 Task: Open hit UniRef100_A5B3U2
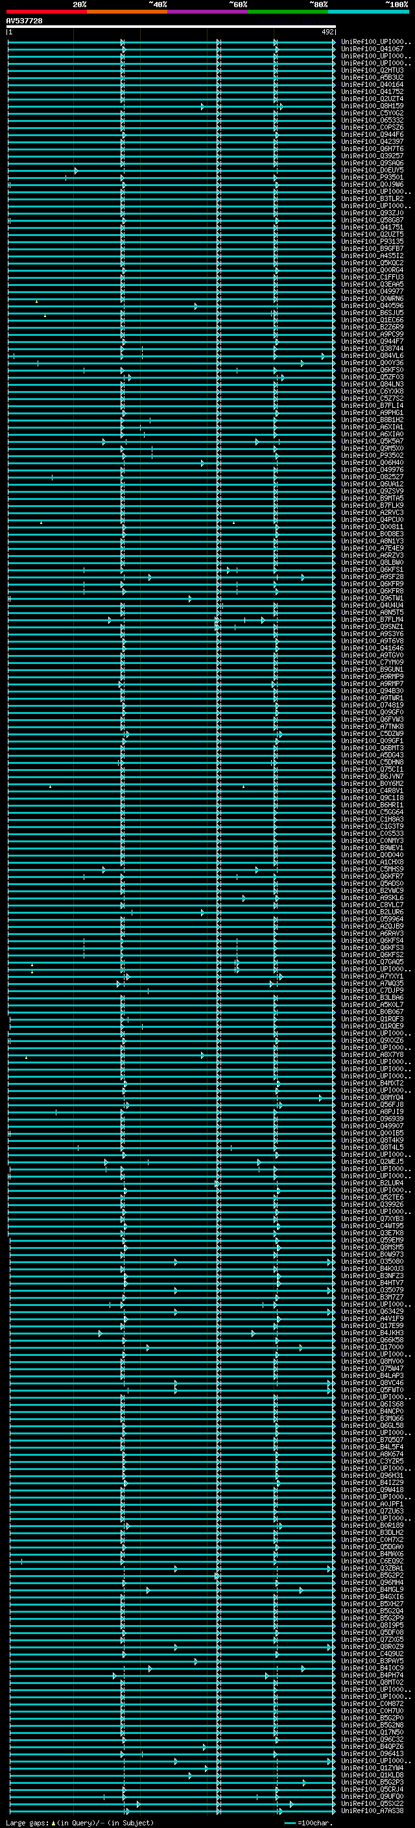(x=372, y=77)
